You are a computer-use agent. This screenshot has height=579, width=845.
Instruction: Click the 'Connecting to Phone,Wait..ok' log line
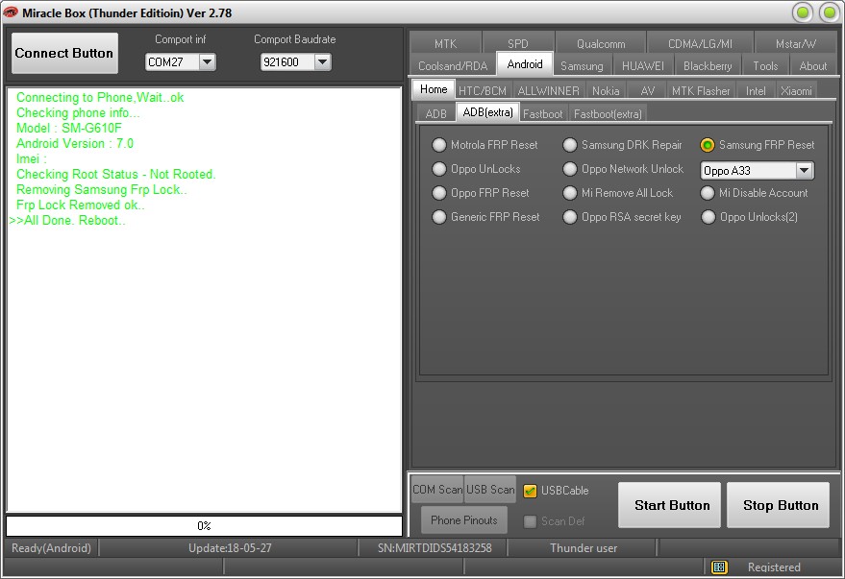[100, 97]
